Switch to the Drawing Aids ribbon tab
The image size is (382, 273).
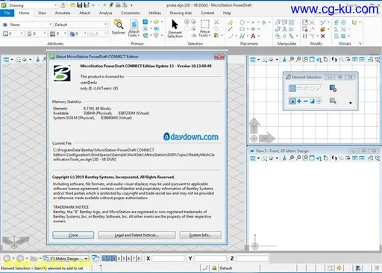pyautogui.click(x=181, y=13)
